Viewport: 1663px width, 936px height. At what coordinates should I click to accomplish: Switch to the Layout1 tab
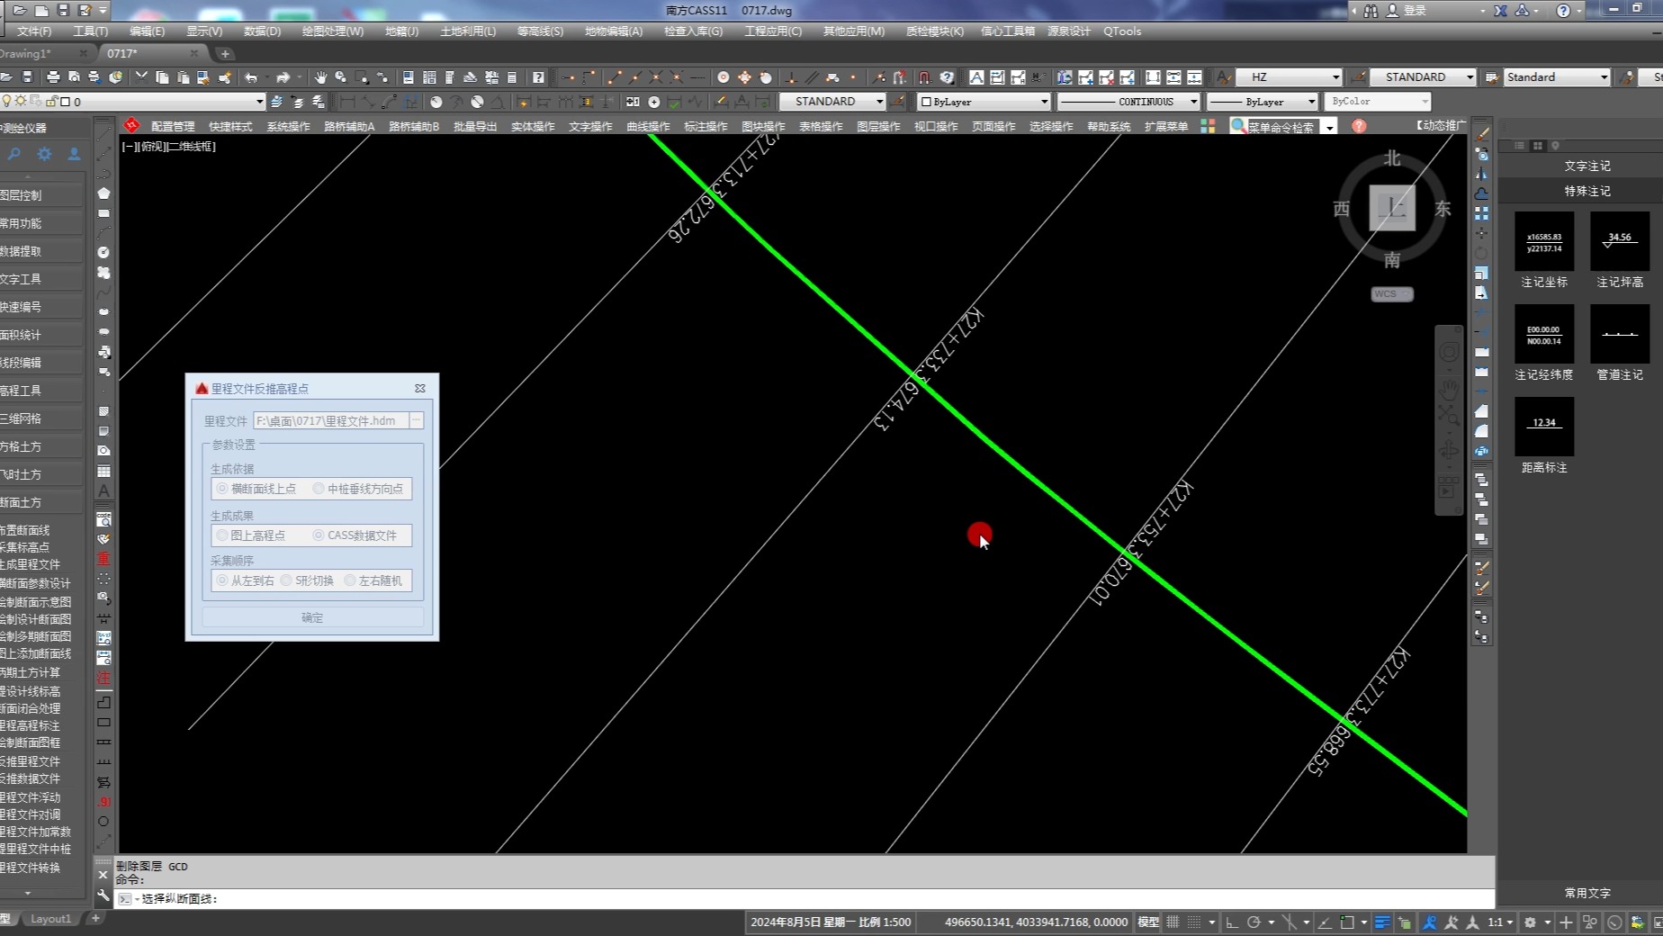50,919
